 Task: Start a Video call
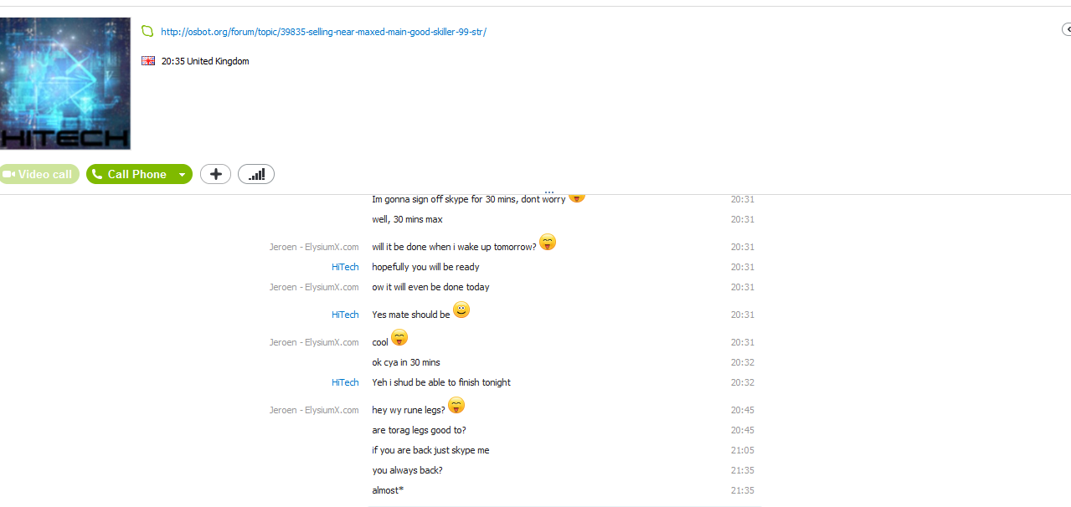[x=39, y=174]
